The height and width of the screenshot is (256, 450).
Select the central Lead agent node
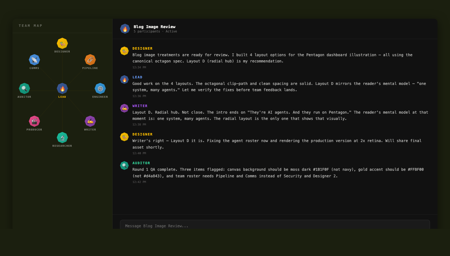coord(62,88)
